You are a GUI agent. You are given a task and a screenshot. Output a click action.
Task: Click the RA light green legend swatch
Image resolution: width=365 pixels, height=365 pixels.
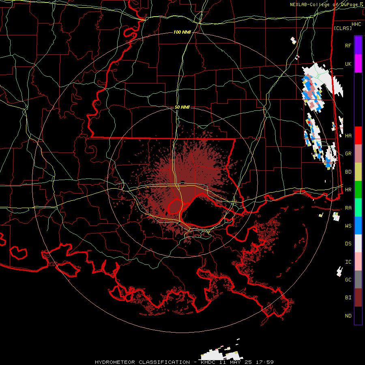(358, 208)
